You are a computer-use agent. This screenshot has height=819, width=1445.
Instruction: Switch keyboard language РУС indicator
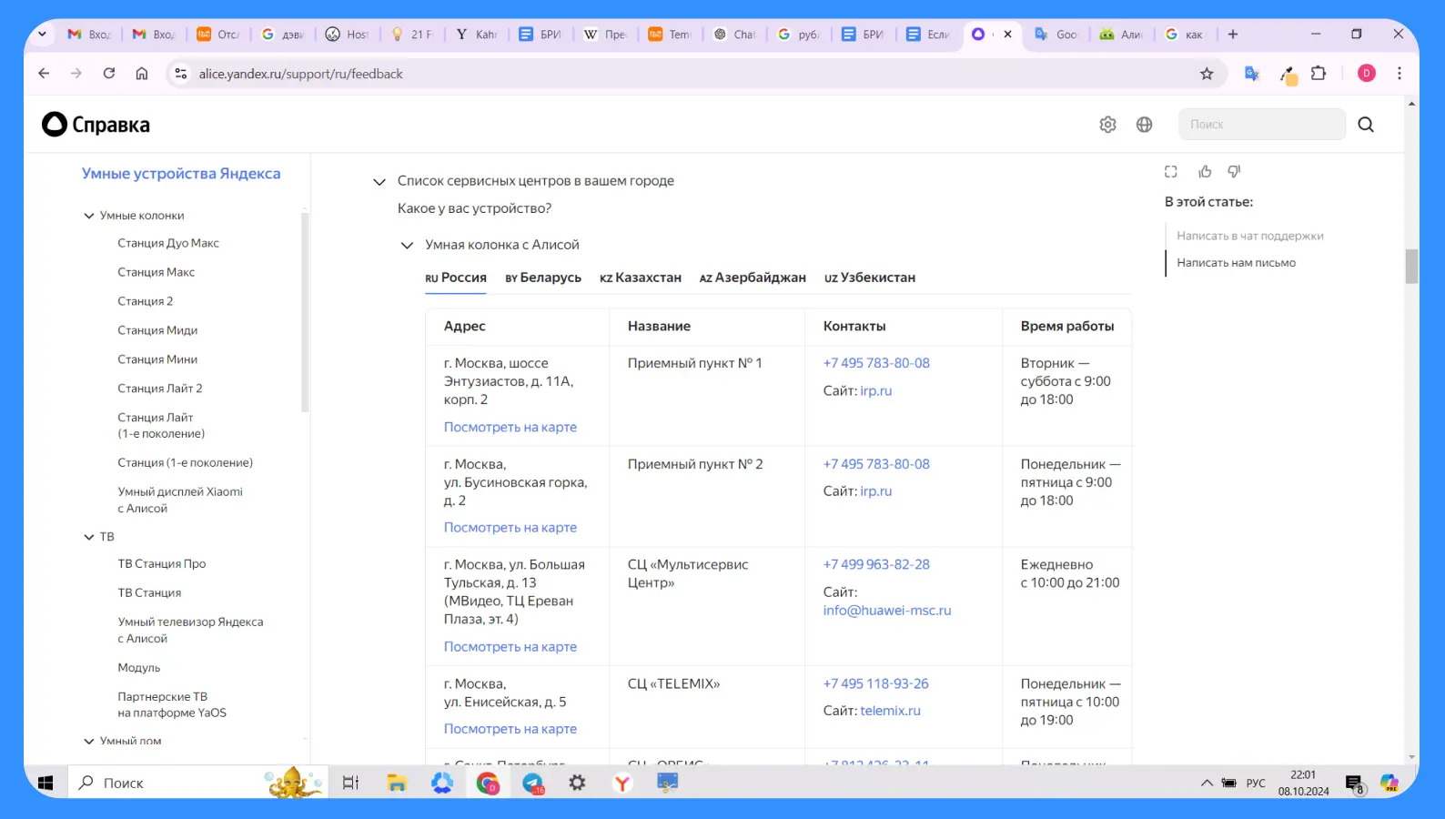pos(1256,783)
